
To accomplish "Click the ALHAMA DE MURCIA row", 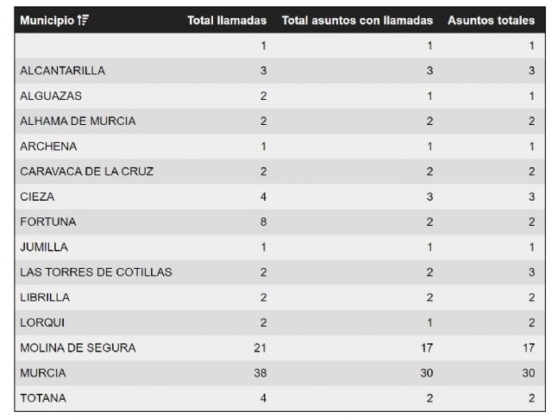I will 78,122.
